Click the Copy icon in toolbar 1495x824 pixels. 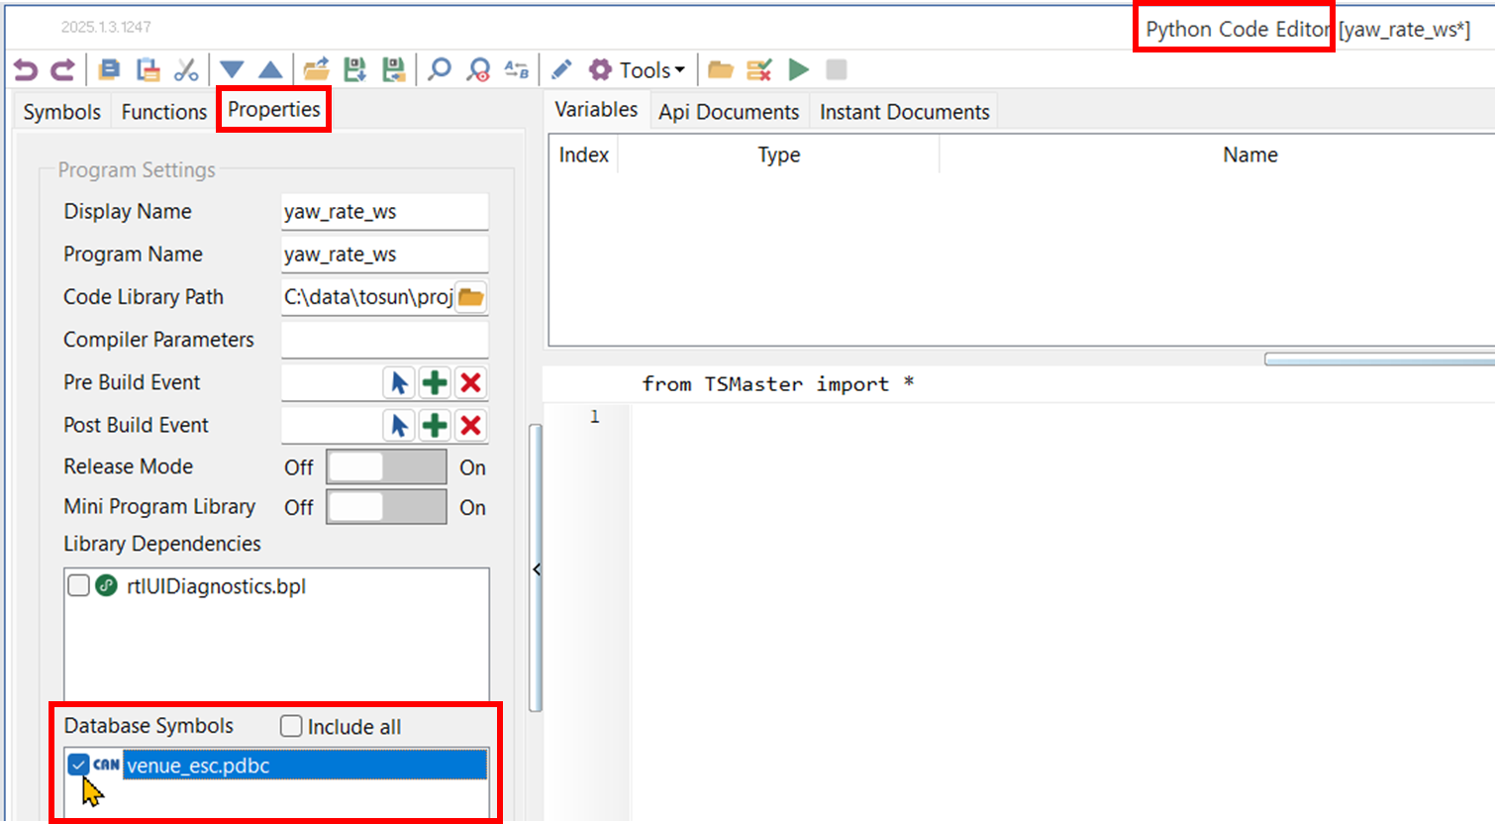(x=110, y=70)
